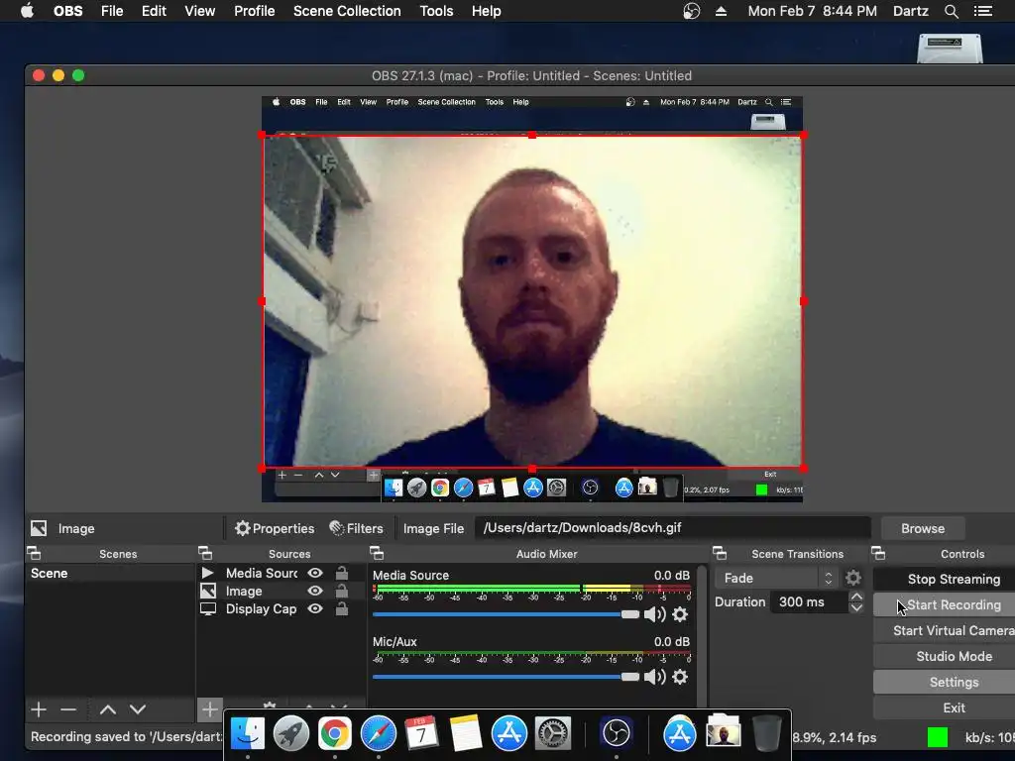Mute the Media Source speaker icon
Image resolution: width=1015 pixels, height=761 pixels.
pos(654,614)
